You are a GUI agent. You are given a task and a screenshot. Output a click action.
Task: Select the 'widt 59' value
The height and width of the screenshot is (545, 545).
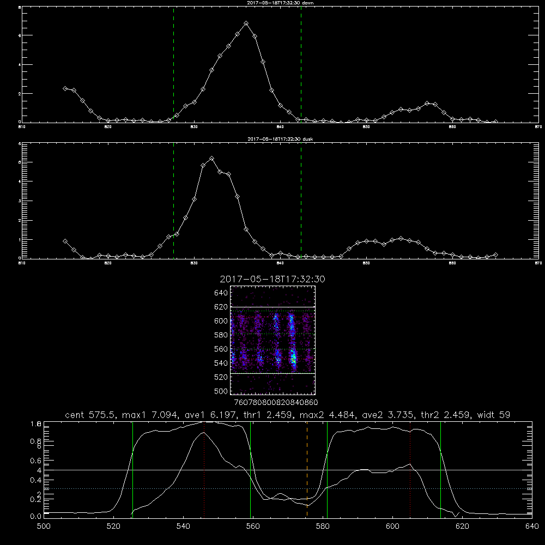tap(494, 415)
